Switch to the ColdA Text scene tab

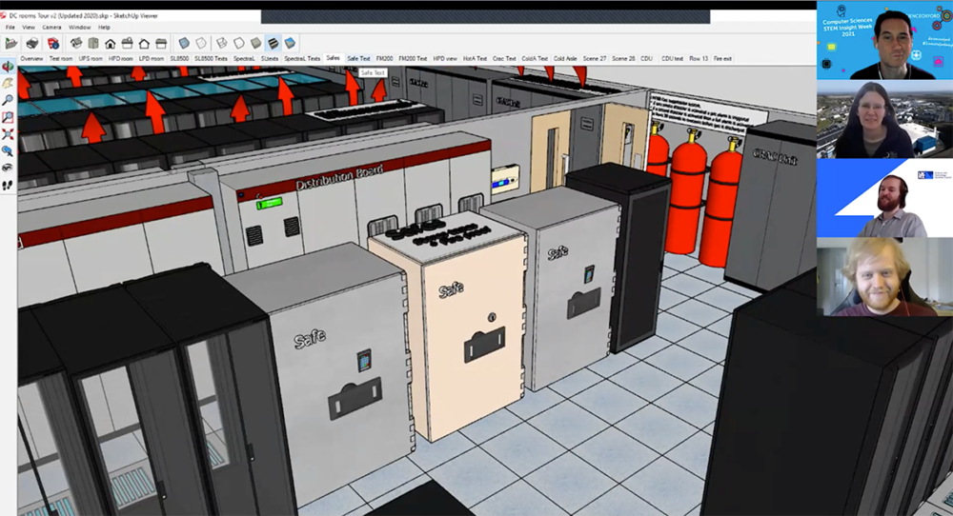535,59
